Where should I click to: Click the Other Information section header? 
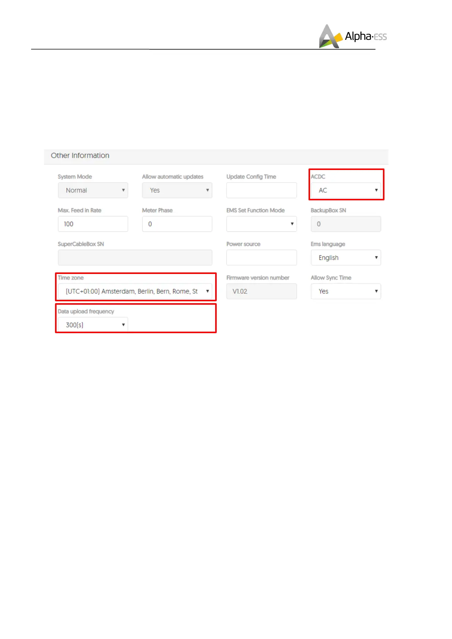[x=216, y=156]
